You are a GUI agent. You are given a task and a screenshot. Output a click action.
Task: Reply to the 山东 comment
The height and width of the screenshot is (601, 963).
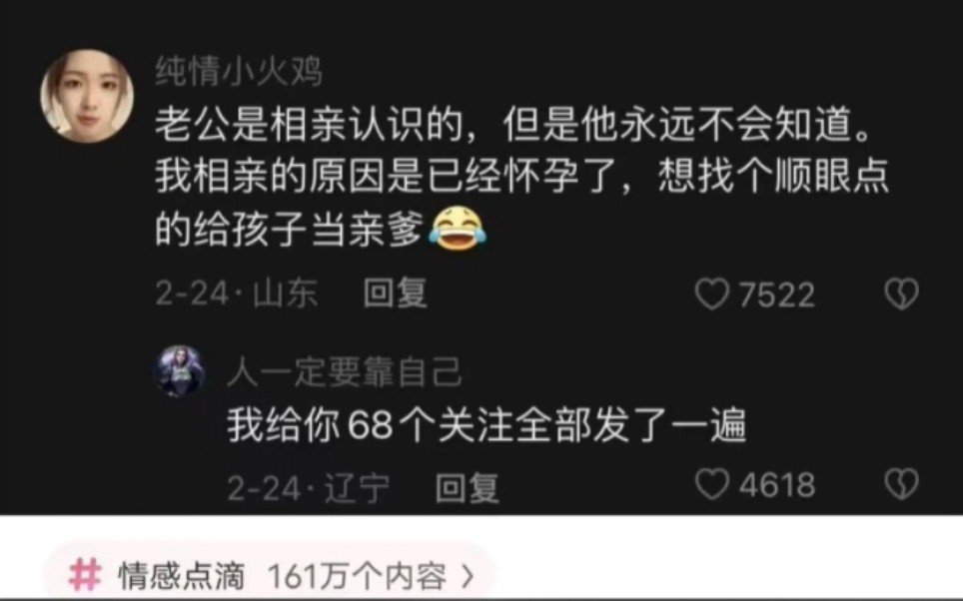pyautogui.click(x=395, y=293)
